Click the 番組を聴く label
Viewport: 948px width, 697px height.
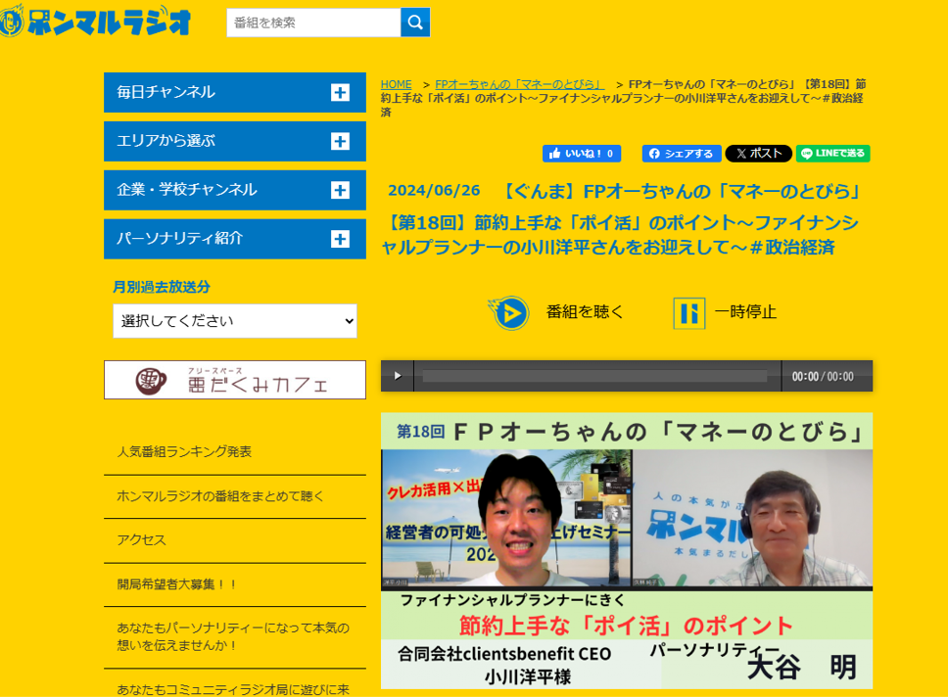[x=585, y=312]
